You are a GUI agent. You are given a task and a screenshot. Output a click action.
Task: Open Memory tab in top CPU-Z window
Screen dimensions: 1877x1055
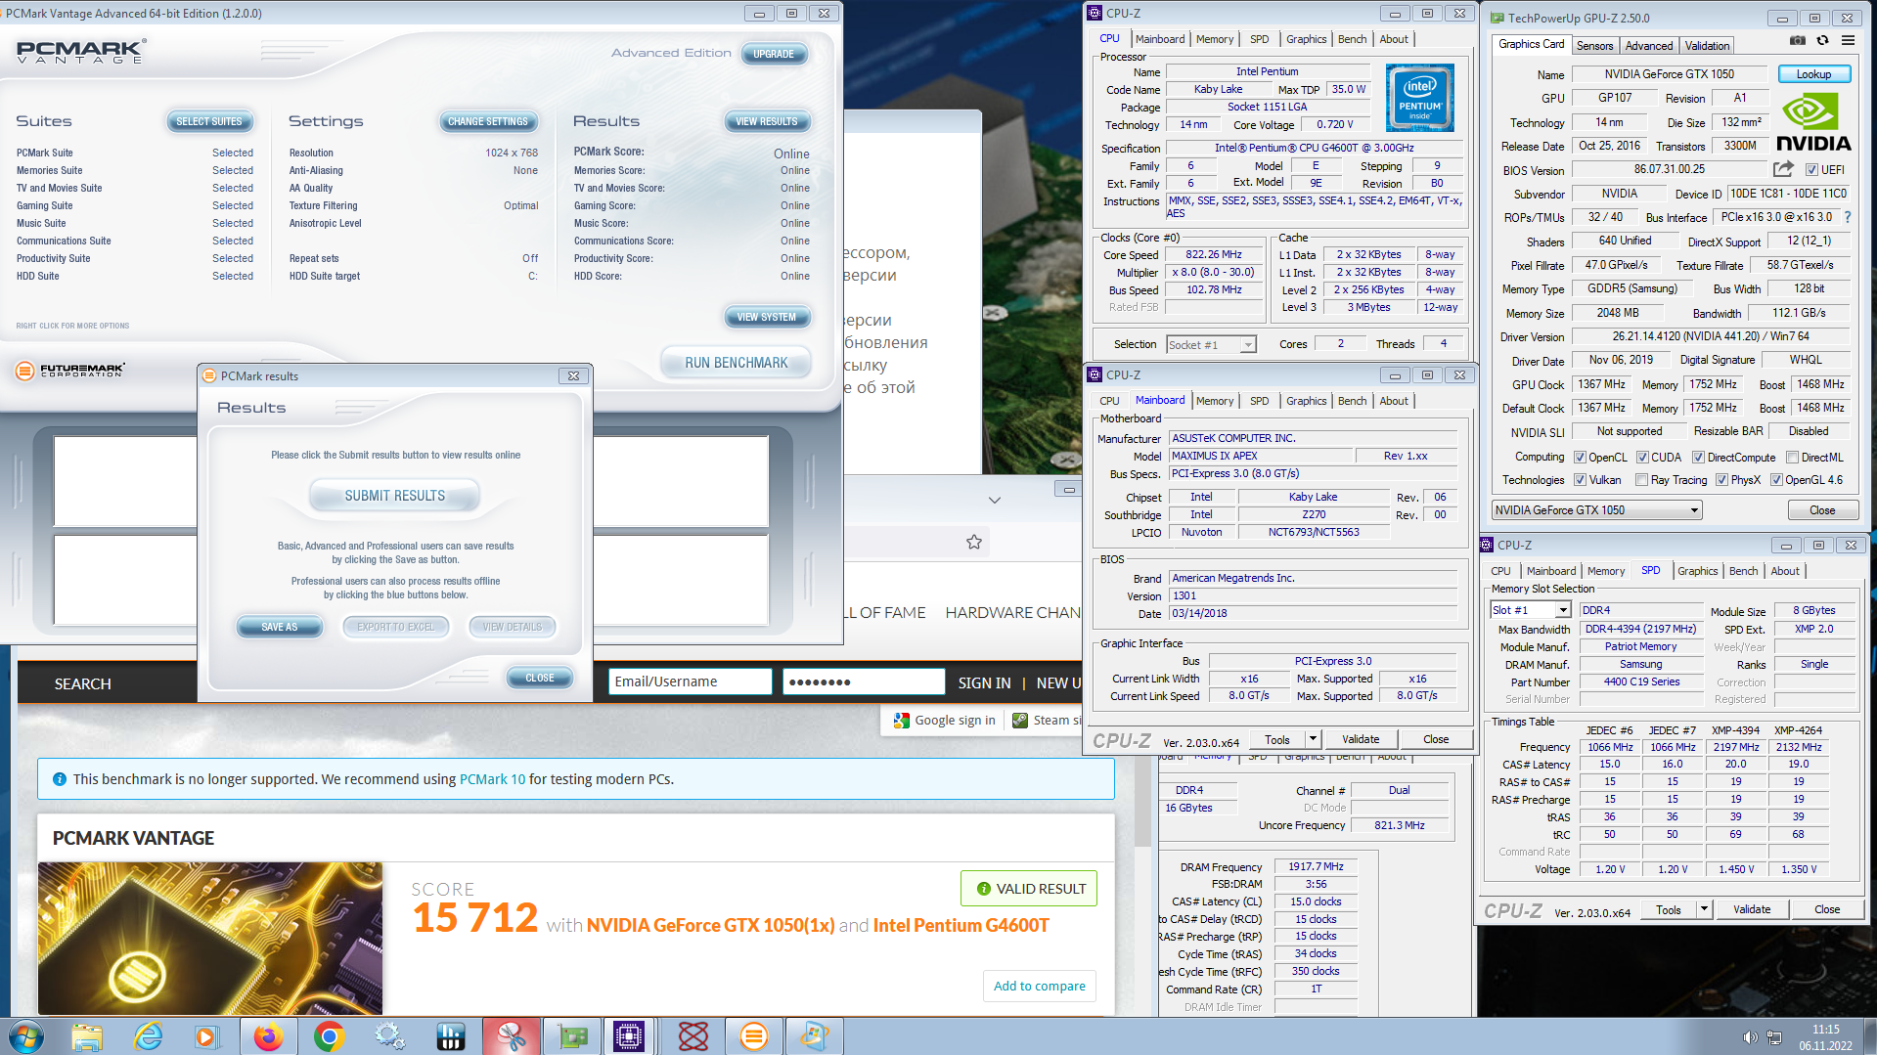[1214, 39]
